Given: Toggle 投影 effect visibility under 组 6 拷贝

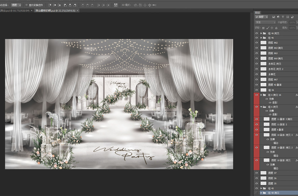Looking at the screenshot, I should [270, 115].
